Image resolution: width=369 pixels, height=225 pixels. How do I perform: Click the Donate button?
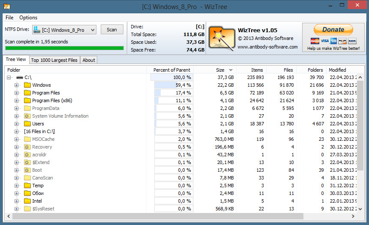pos(333,30)
